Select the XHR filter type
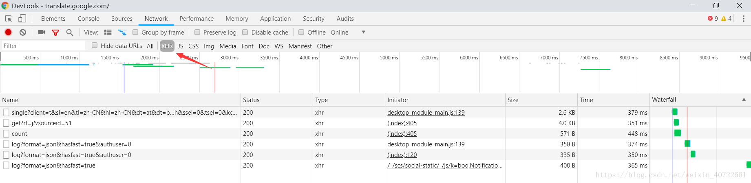The image size is (751, 183). click(x=167, y=46)
